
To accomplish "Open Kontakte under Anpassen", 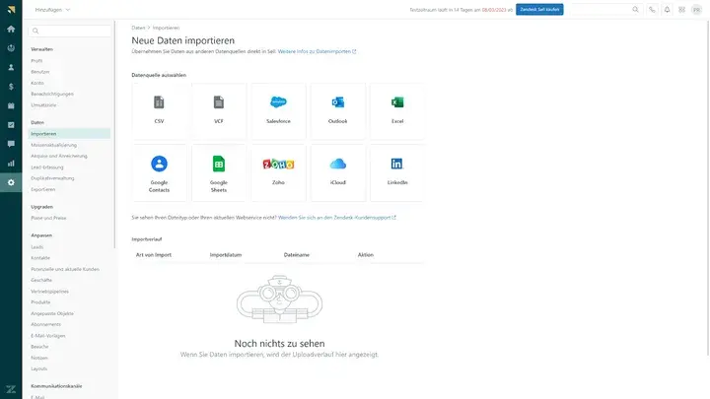I will click(40, 258).
